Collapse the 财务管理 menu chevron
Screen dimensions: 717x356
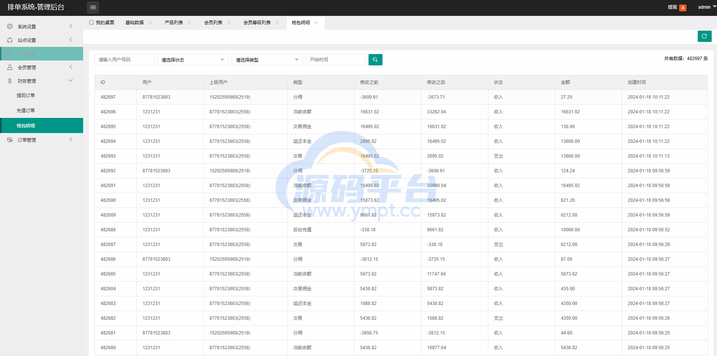[71, 80]
